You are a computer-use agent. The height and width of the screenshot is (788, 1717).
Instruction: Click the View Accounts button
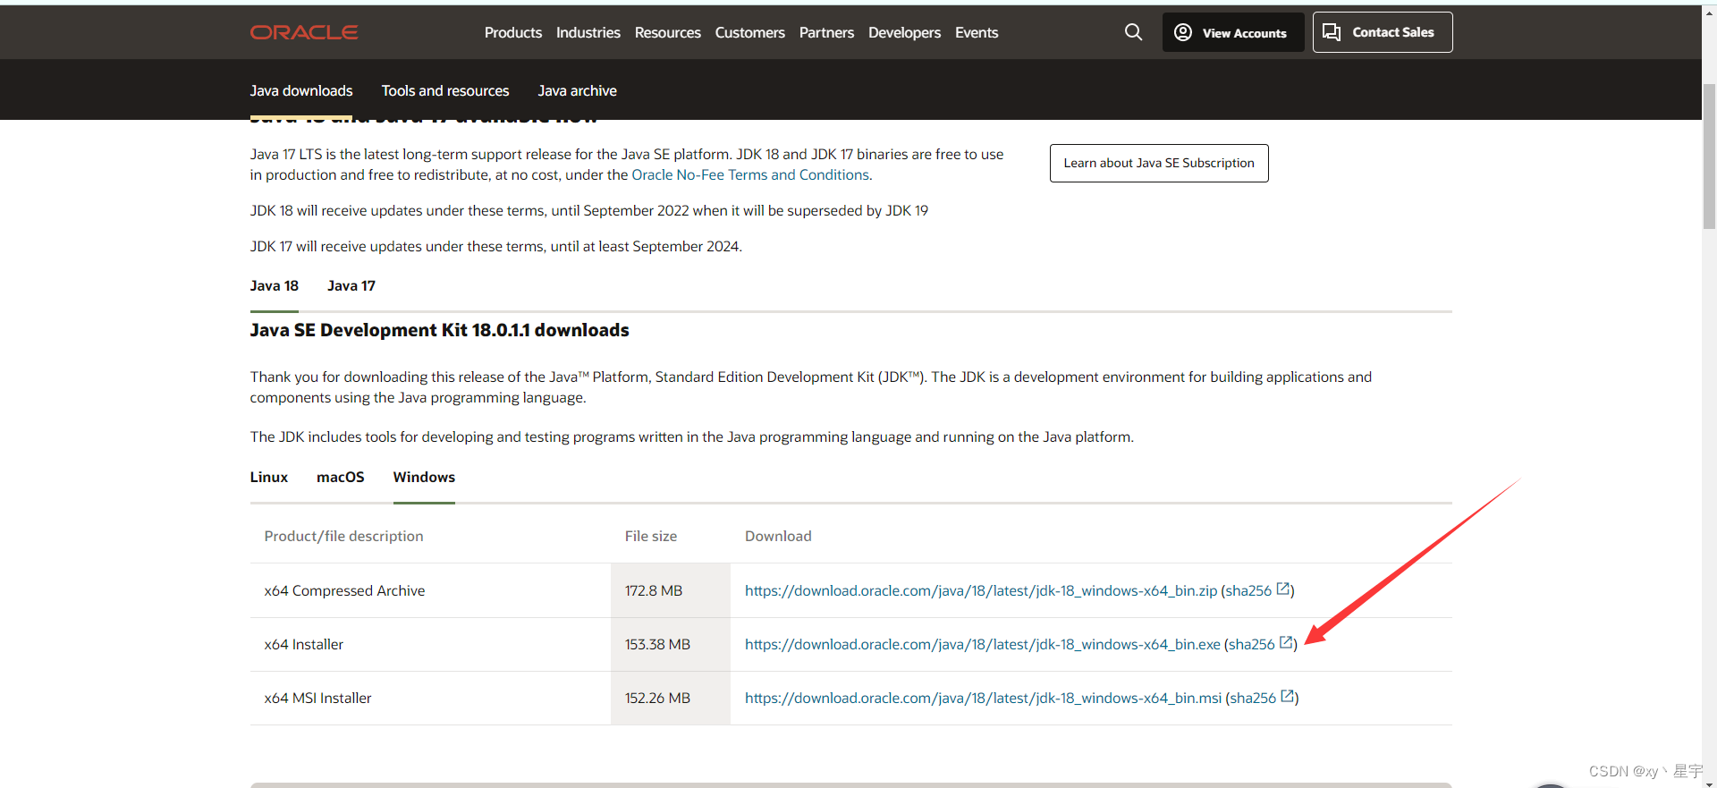1233,32
